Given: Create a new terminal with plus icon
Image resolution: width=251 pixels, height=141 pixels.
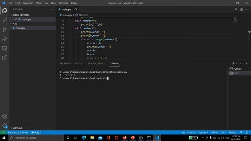Looking at the screenshot, I should [x=234, y=63].
